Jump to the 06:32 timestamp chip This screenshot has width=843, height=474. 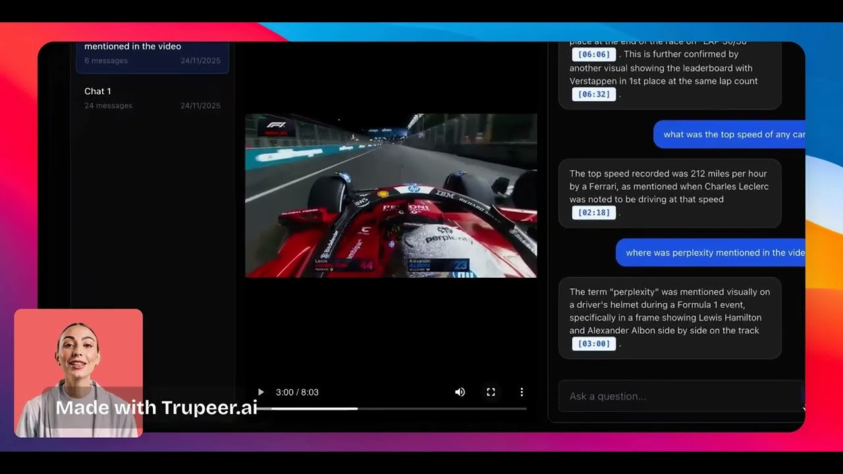point(593,95)
